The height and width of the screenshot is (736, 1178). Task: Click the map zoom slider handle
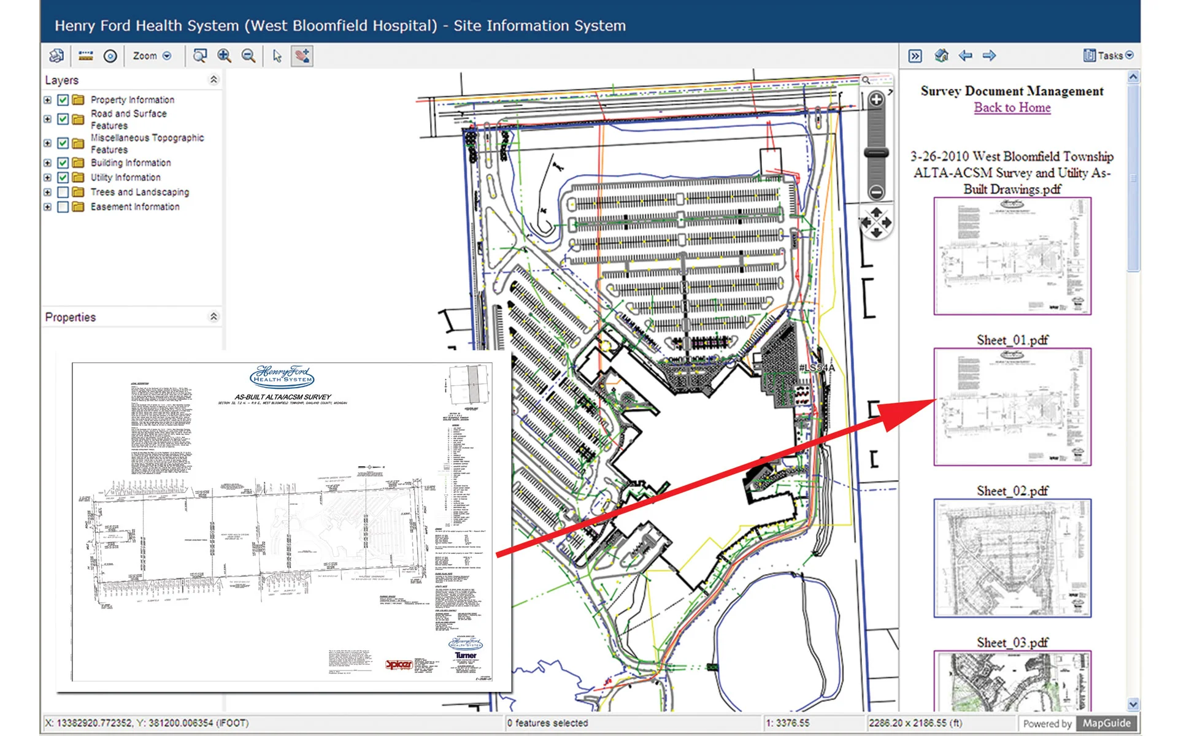tap(876, 153)
